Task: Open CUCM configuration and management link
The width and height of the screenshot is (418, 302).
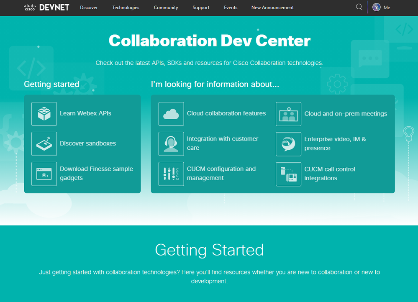Action: coord(221,173)
